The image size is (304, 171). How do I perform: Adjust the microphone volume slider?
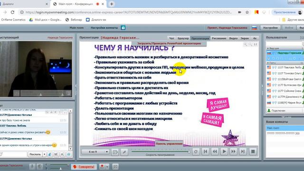click(x=60, y=169)
